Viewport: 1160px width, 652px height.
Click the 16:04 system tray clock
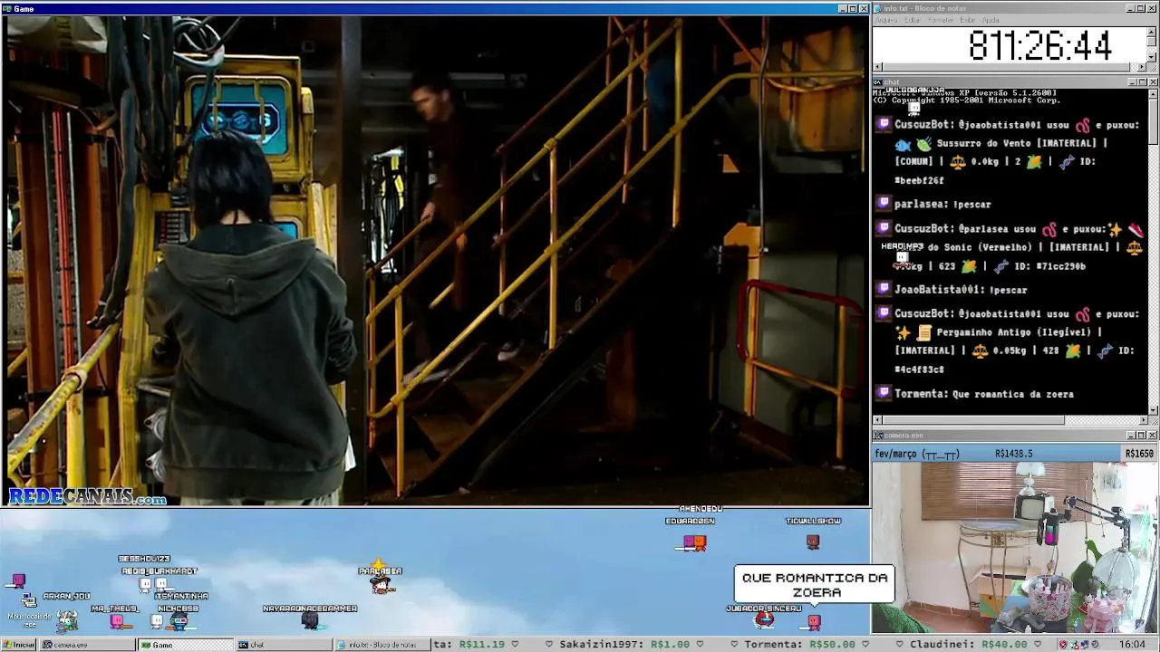(1132, 645)
